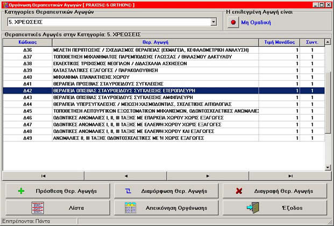This screenshot has height=226, width=334.
Task: Click the red X Διαγραφή icon
Action: point(239,191)
